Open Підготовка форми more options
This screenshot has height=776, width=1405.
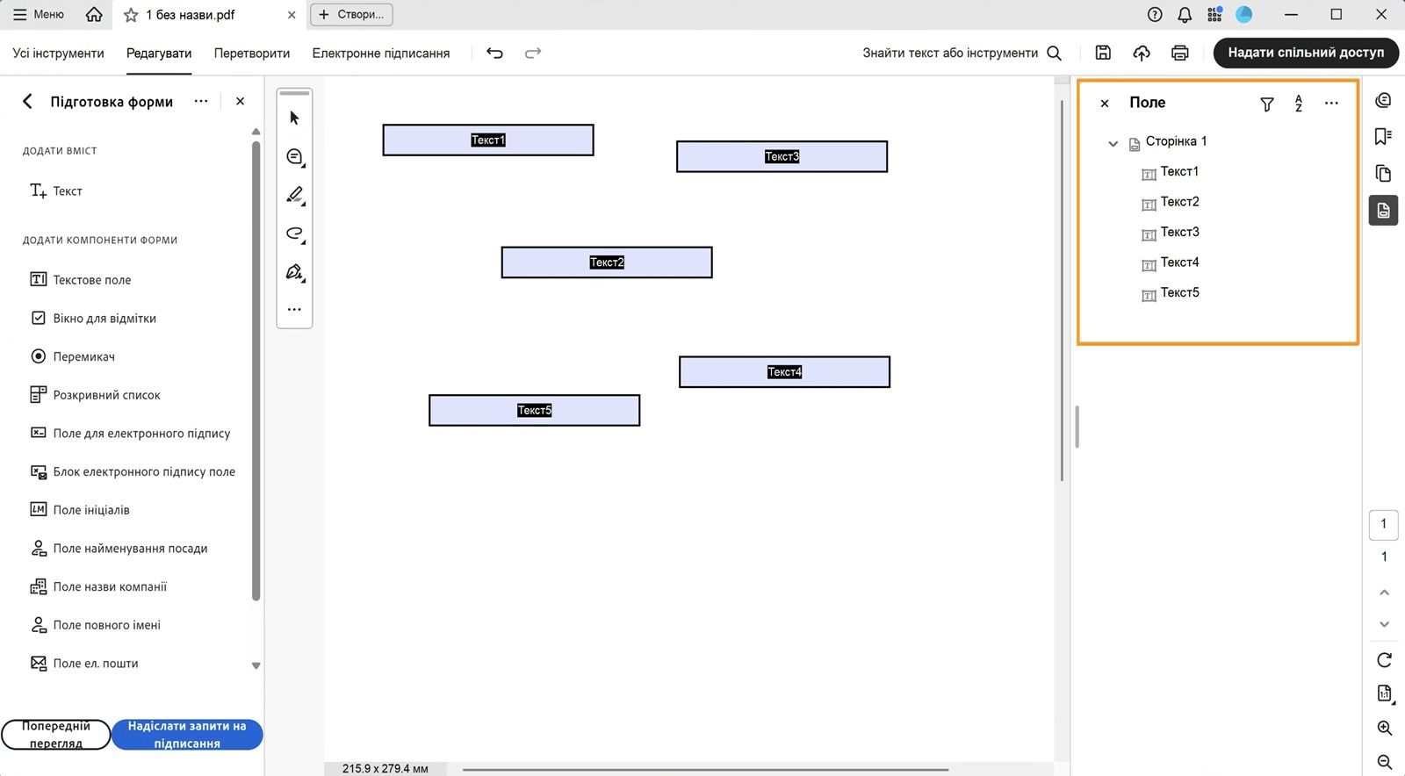pyautogui.click(x=201, y=102)
